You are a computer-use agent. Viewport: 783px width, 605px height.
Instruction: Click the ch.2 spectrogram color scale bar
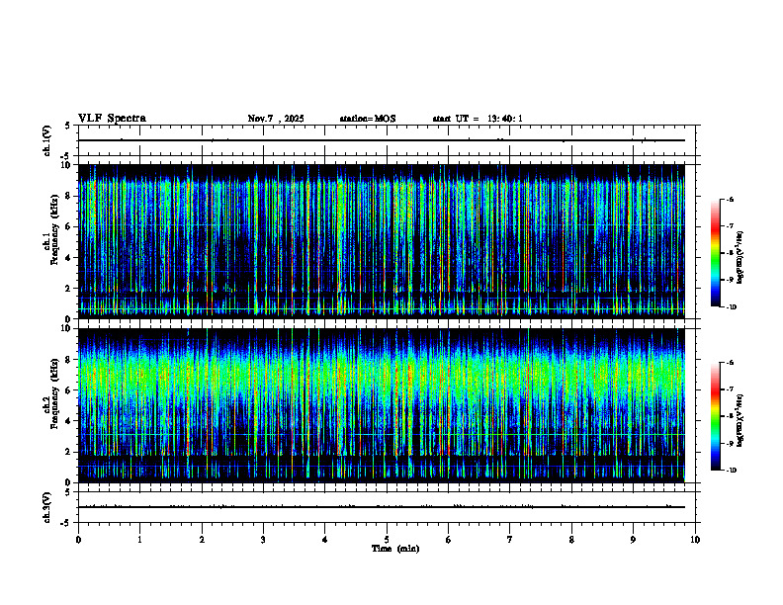tap(716, 416)
